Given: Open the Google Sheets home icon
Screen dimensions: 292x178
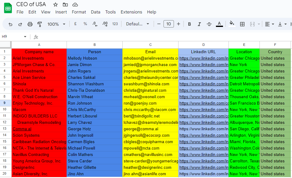Looking at the screenshot, I should tap(8, 8).
